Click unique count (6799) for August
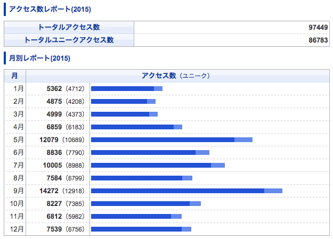The image size is (333, 239). coord(75,178)
